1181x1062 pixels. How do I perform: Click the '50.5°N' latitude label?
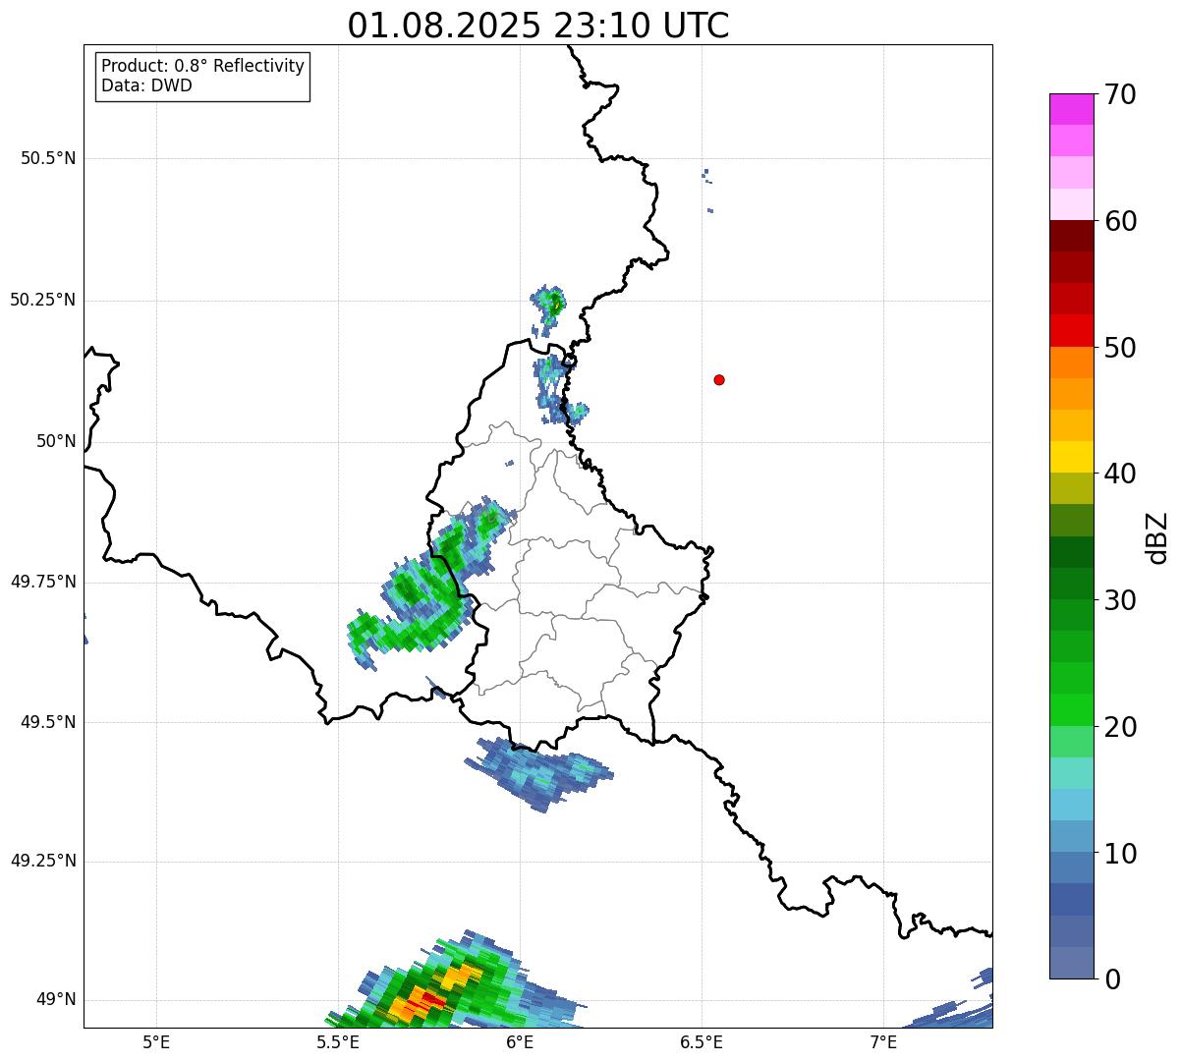pyautogui.click(x=48, y=158)
